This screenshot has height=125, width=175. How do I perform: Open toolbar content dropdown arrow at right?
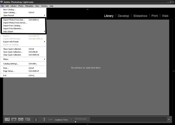[169, 119]
